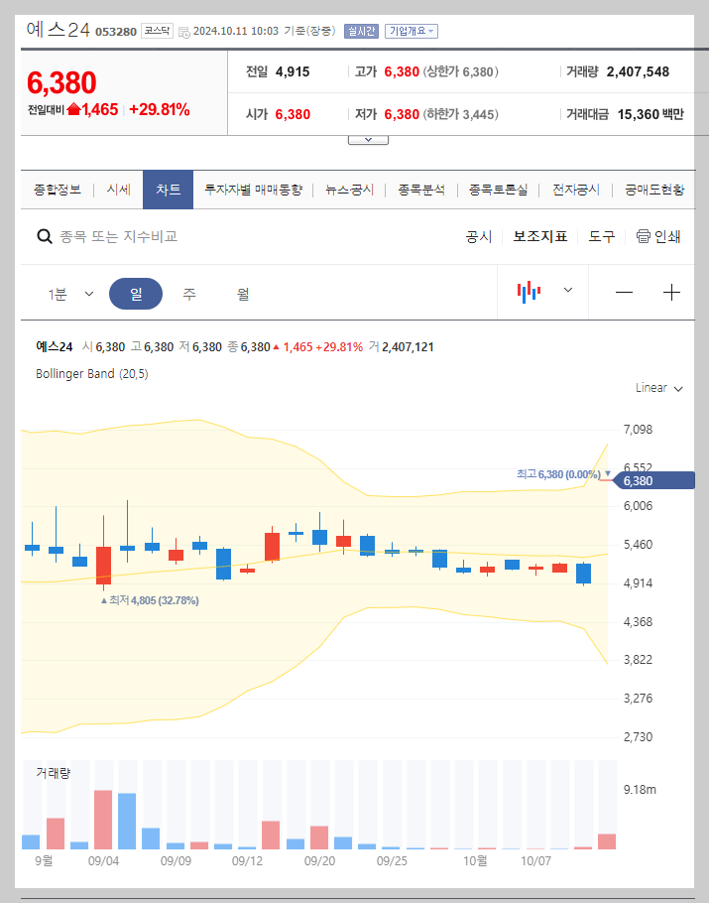709x903 pixels.
Task: Open the 기업개요 dropdown
Action: coord(410,31)
